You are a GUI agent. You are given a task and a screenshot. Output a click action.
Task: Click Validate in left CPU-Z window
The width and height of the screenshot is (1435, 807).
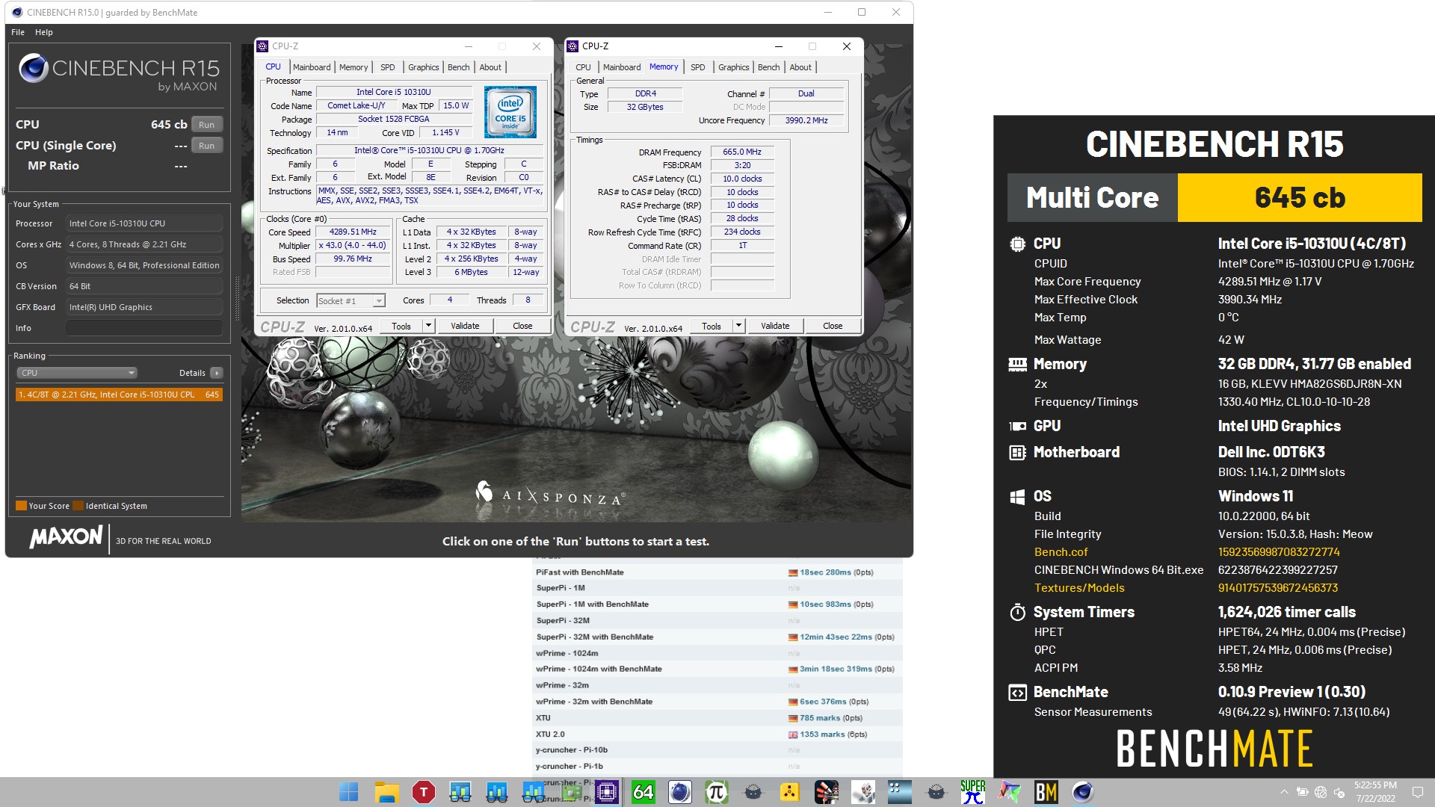[465, 326]
